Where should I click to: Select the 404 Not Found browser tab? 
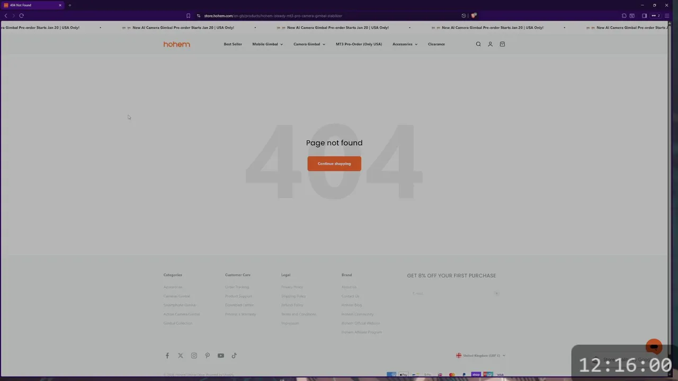(32, 5)
